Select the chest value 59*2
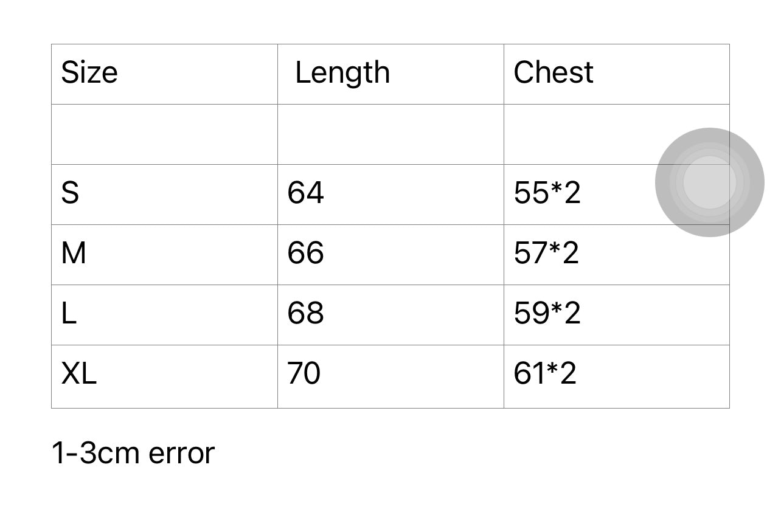The height and width of the screenshot is (532, 781). (547, 314)
